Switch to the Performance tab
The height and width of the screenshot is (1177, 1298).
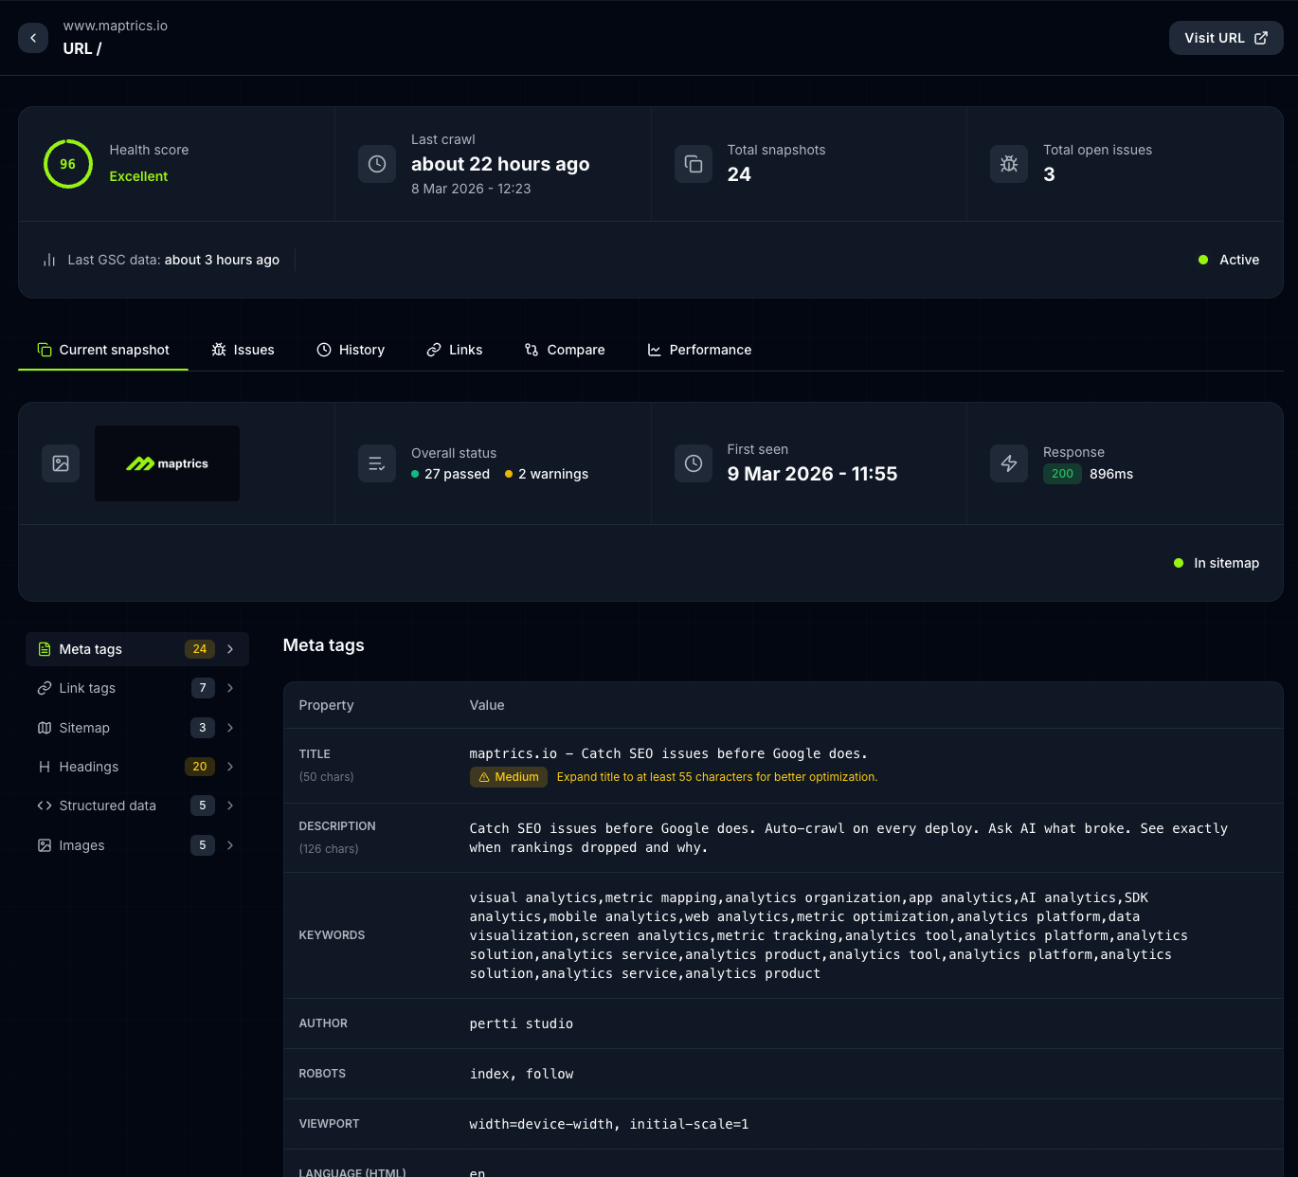699,350
